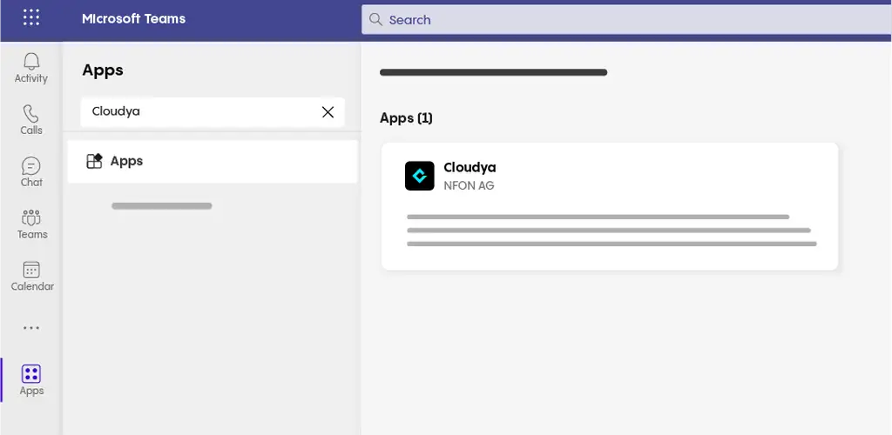Go to Calls in the sidebar
892x435 pixels.
31,119
